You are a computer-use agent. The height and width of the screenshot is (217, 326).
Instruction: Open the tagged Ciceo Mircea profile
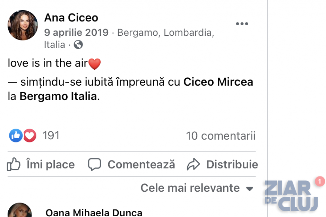[x=218, y=82]
